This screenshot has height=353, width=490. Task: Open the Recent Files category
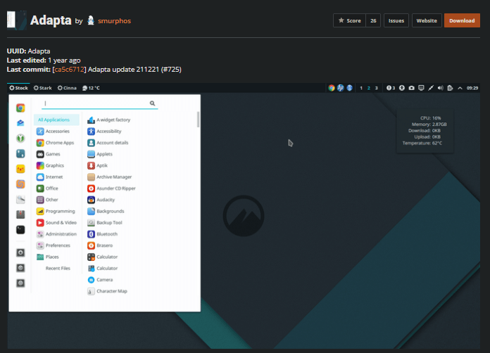click(x=58, y=269)
